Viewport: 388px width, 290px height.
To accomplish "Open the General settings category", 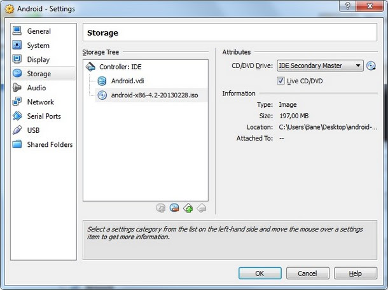I will (x=43, y=31).
